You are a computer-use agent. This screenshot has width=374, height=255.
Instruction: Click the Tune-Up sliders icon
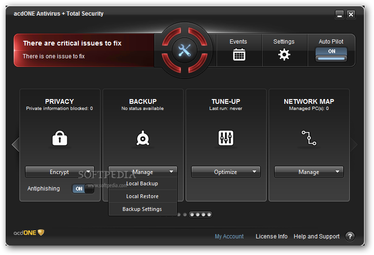click(225, 138)
